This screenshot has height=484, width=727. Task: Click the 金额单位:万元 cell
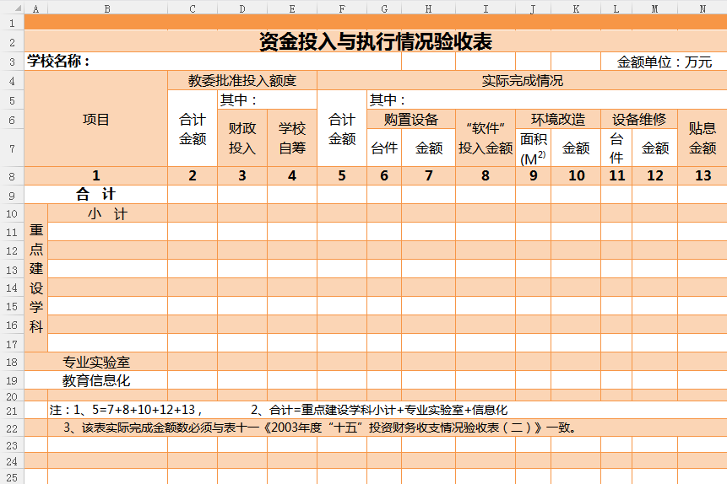(664, 62)
